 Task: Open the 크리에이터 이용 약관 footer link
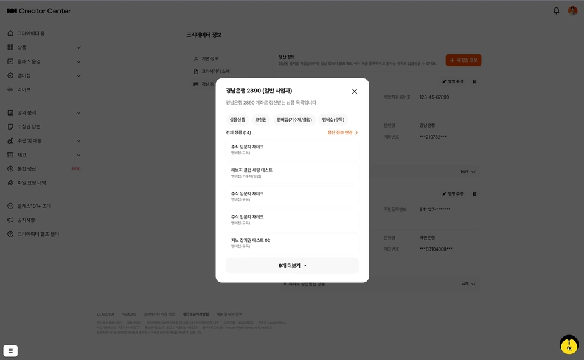(159, 314)
